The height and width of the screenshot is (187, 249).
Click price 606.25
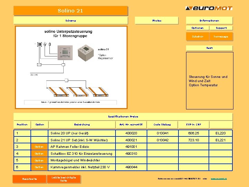point(194,133)
